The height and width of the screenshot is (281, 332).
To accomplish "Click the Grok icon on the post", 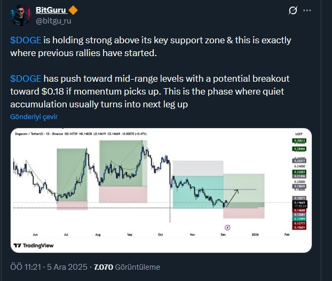I will pos(293,11).
